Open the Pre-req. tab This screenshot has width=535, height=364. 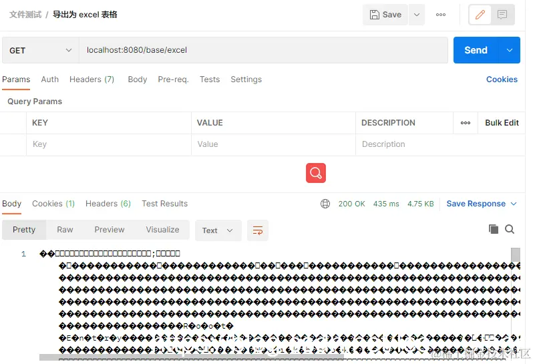tap(174, 79)
